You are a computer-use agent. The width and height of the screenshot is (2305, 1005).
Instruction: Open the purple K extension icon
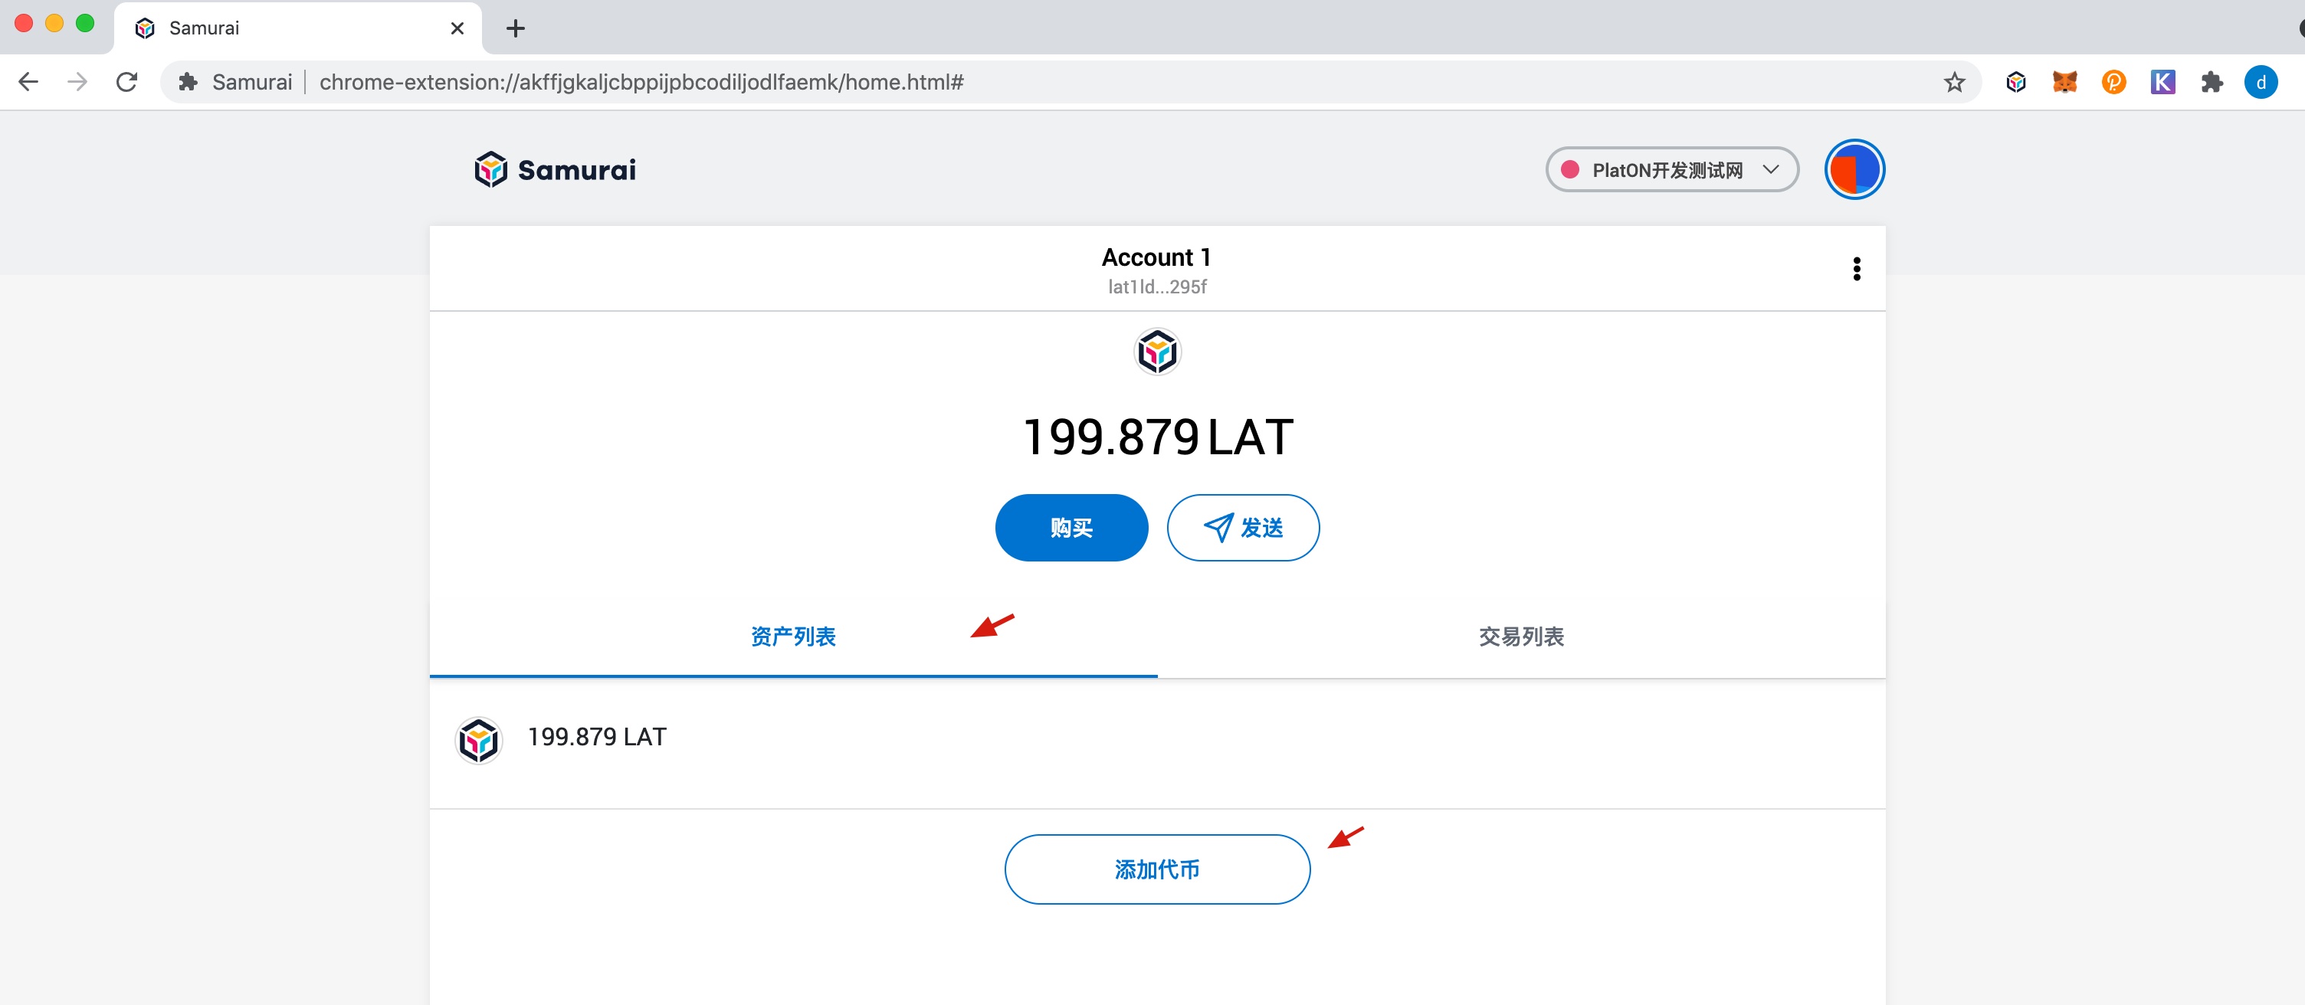(x=2162, y=82)
